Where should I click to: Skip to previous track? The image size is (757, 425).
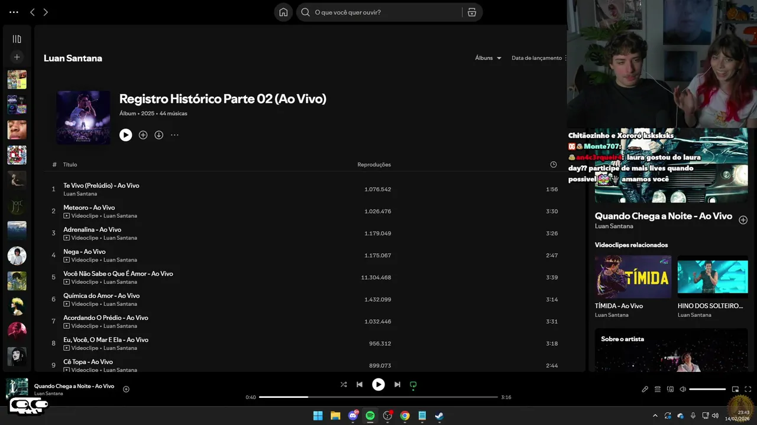[360, 385]
